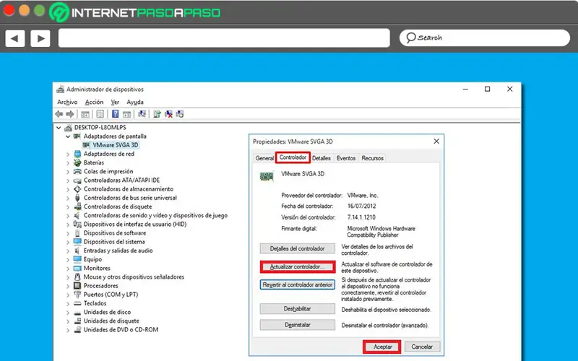Click Cancelar in the properties dialog

pos(422,347)
